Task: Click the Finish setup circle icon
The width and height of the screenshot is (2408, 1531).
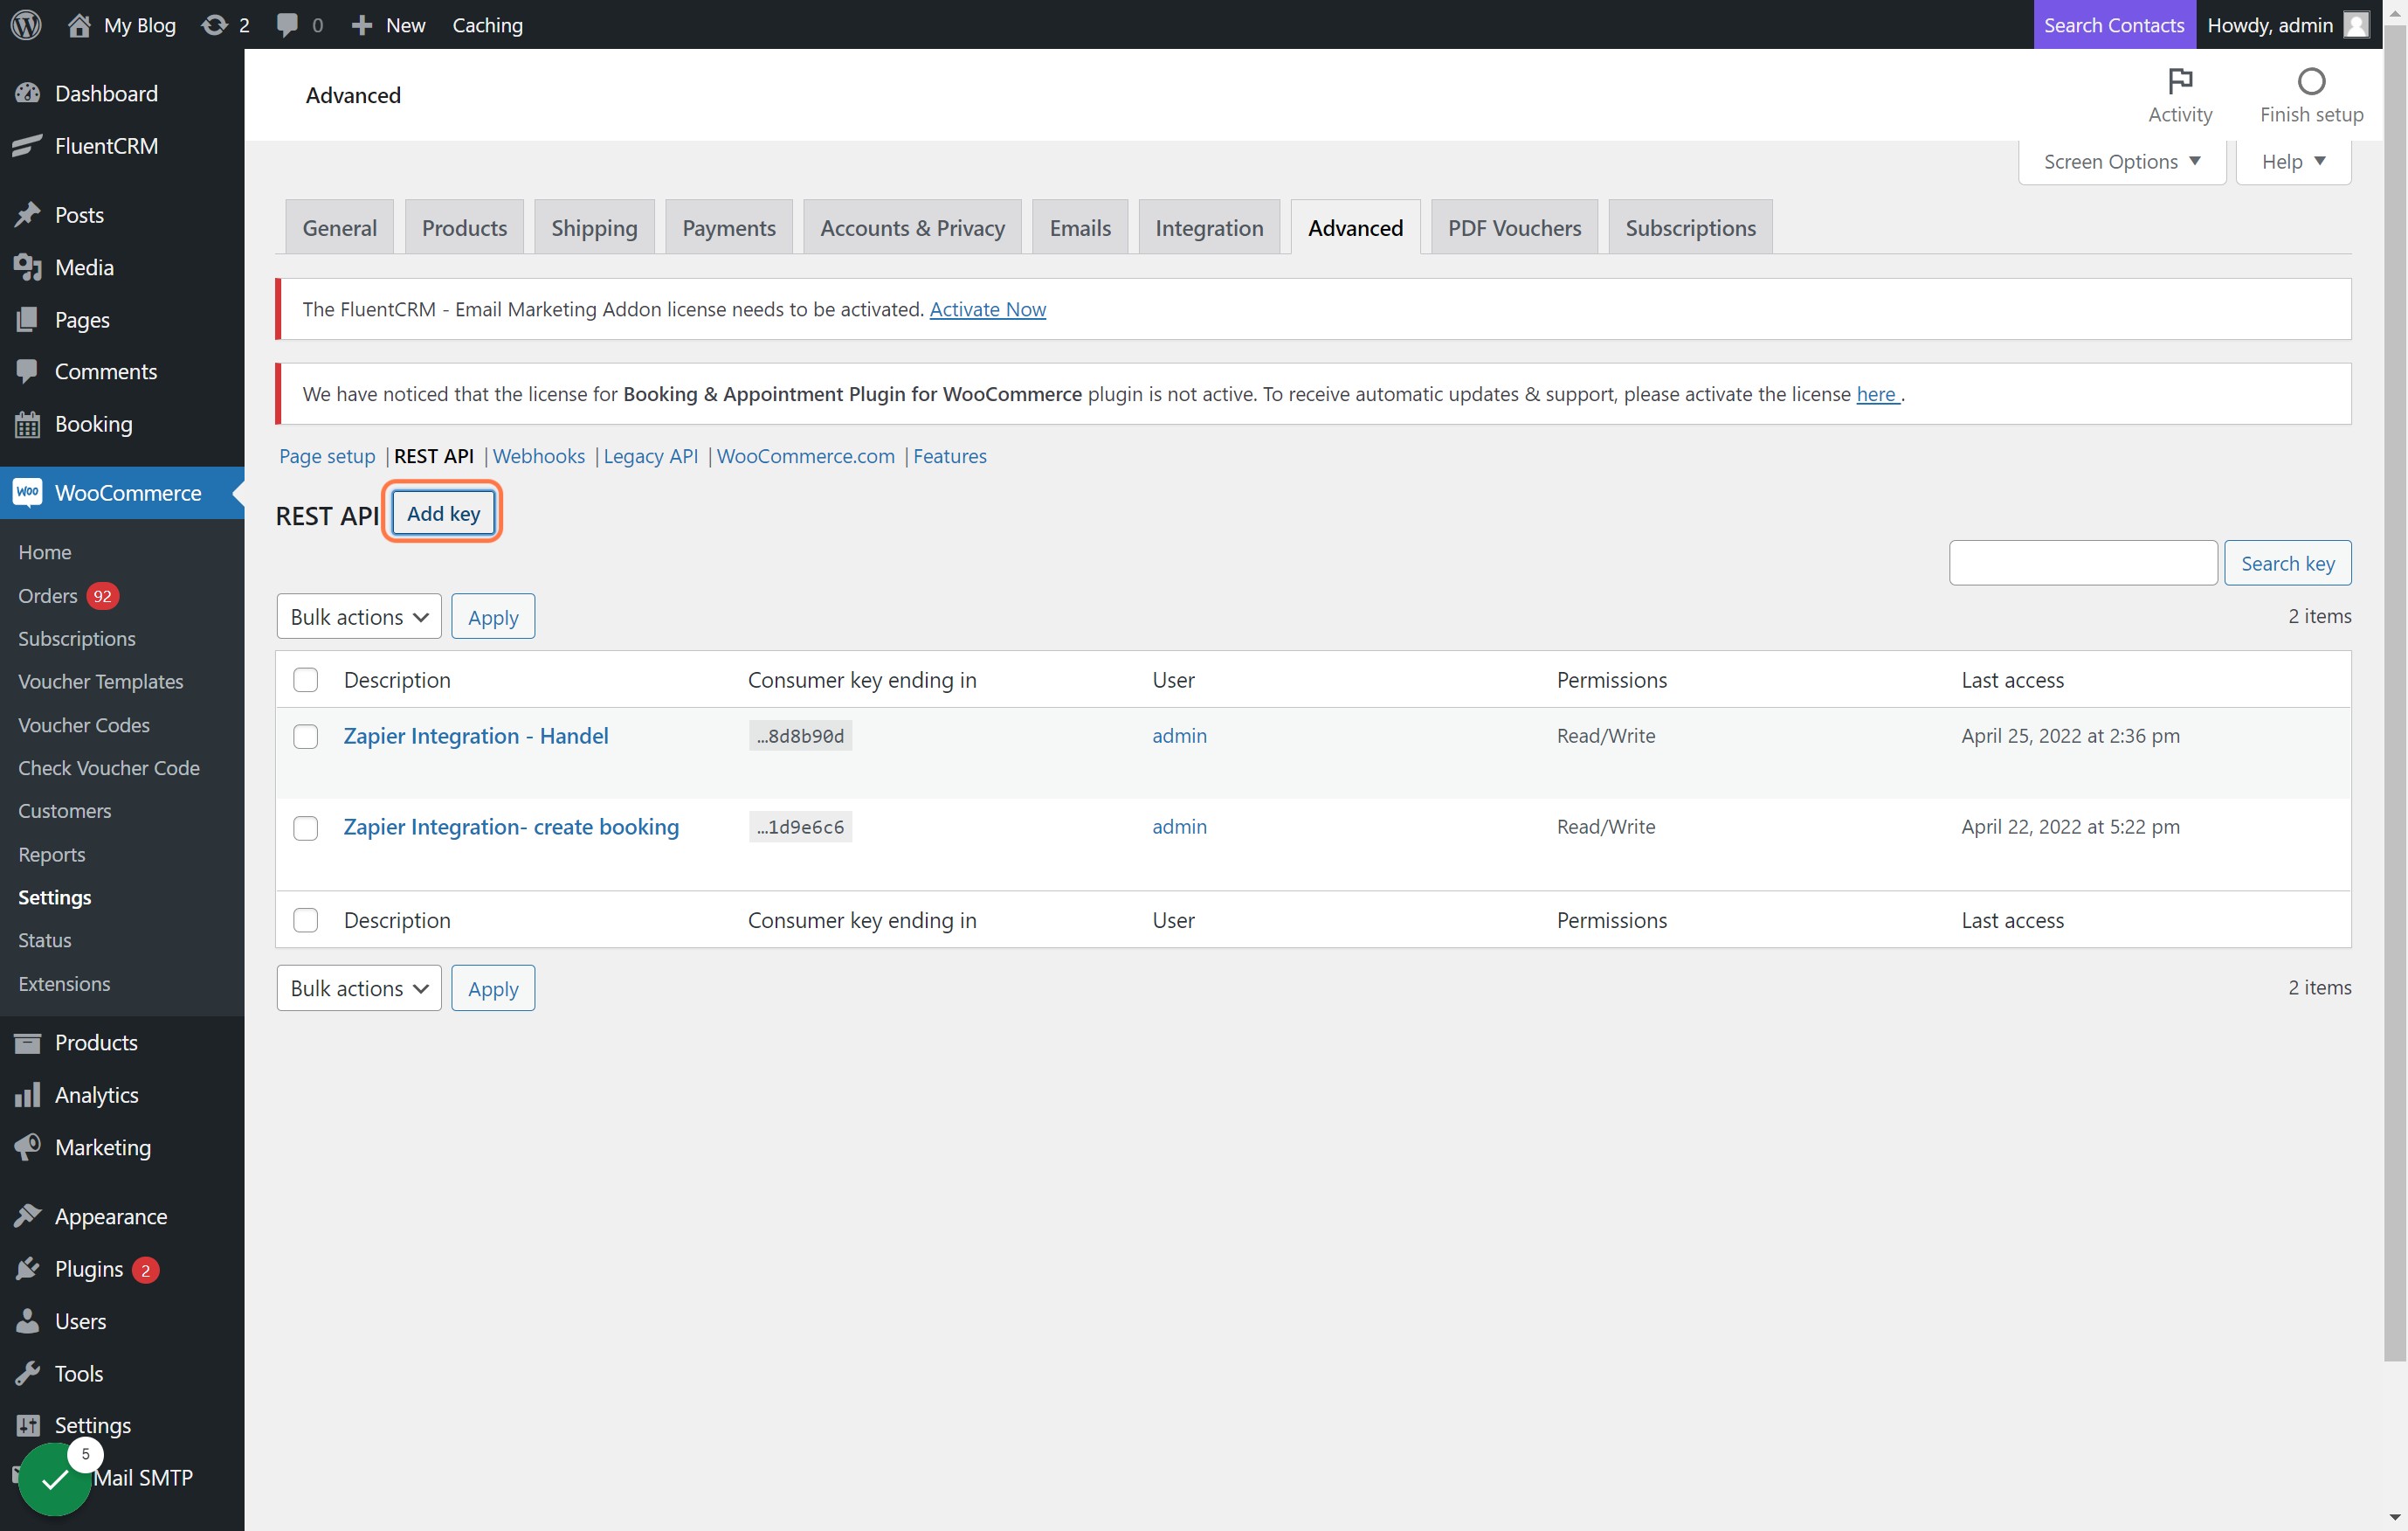Action: 2310,81
